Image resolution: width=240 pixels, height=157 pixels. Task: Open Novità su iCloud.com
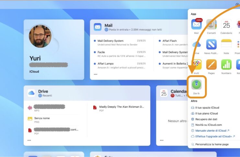[x=207, y=125]
